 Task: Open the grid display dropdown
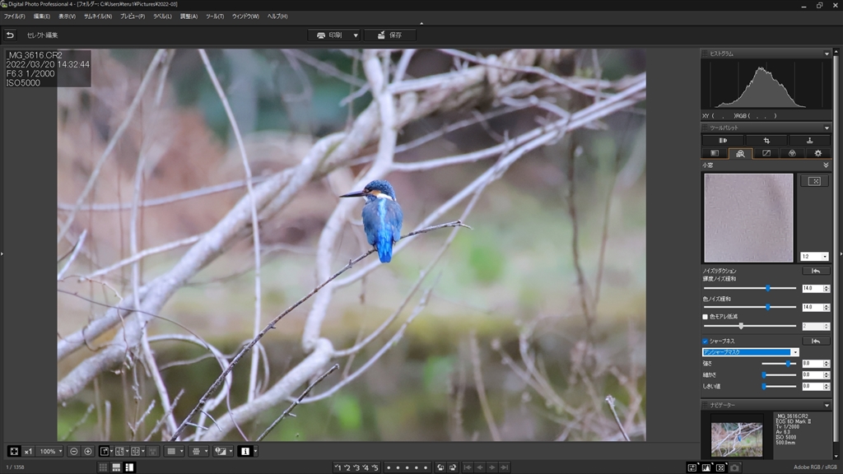tap(182, 452)
